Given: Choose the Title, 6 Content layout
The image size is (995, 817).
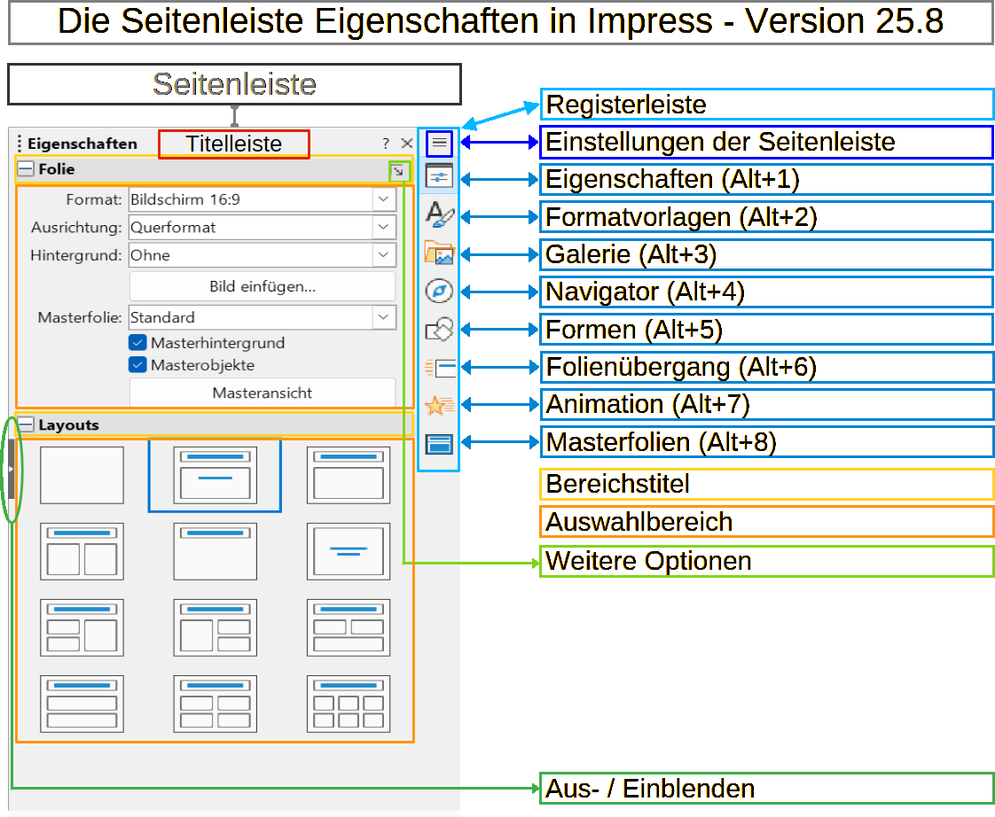Looking at the screenshot, I should tap(349, 704).
